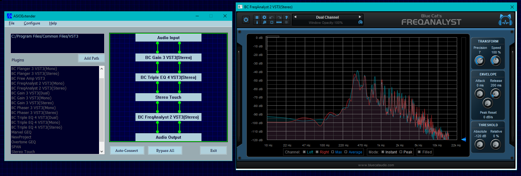
Task: Toggle the Right channel checkbox
Action: [x=317, y=152]
